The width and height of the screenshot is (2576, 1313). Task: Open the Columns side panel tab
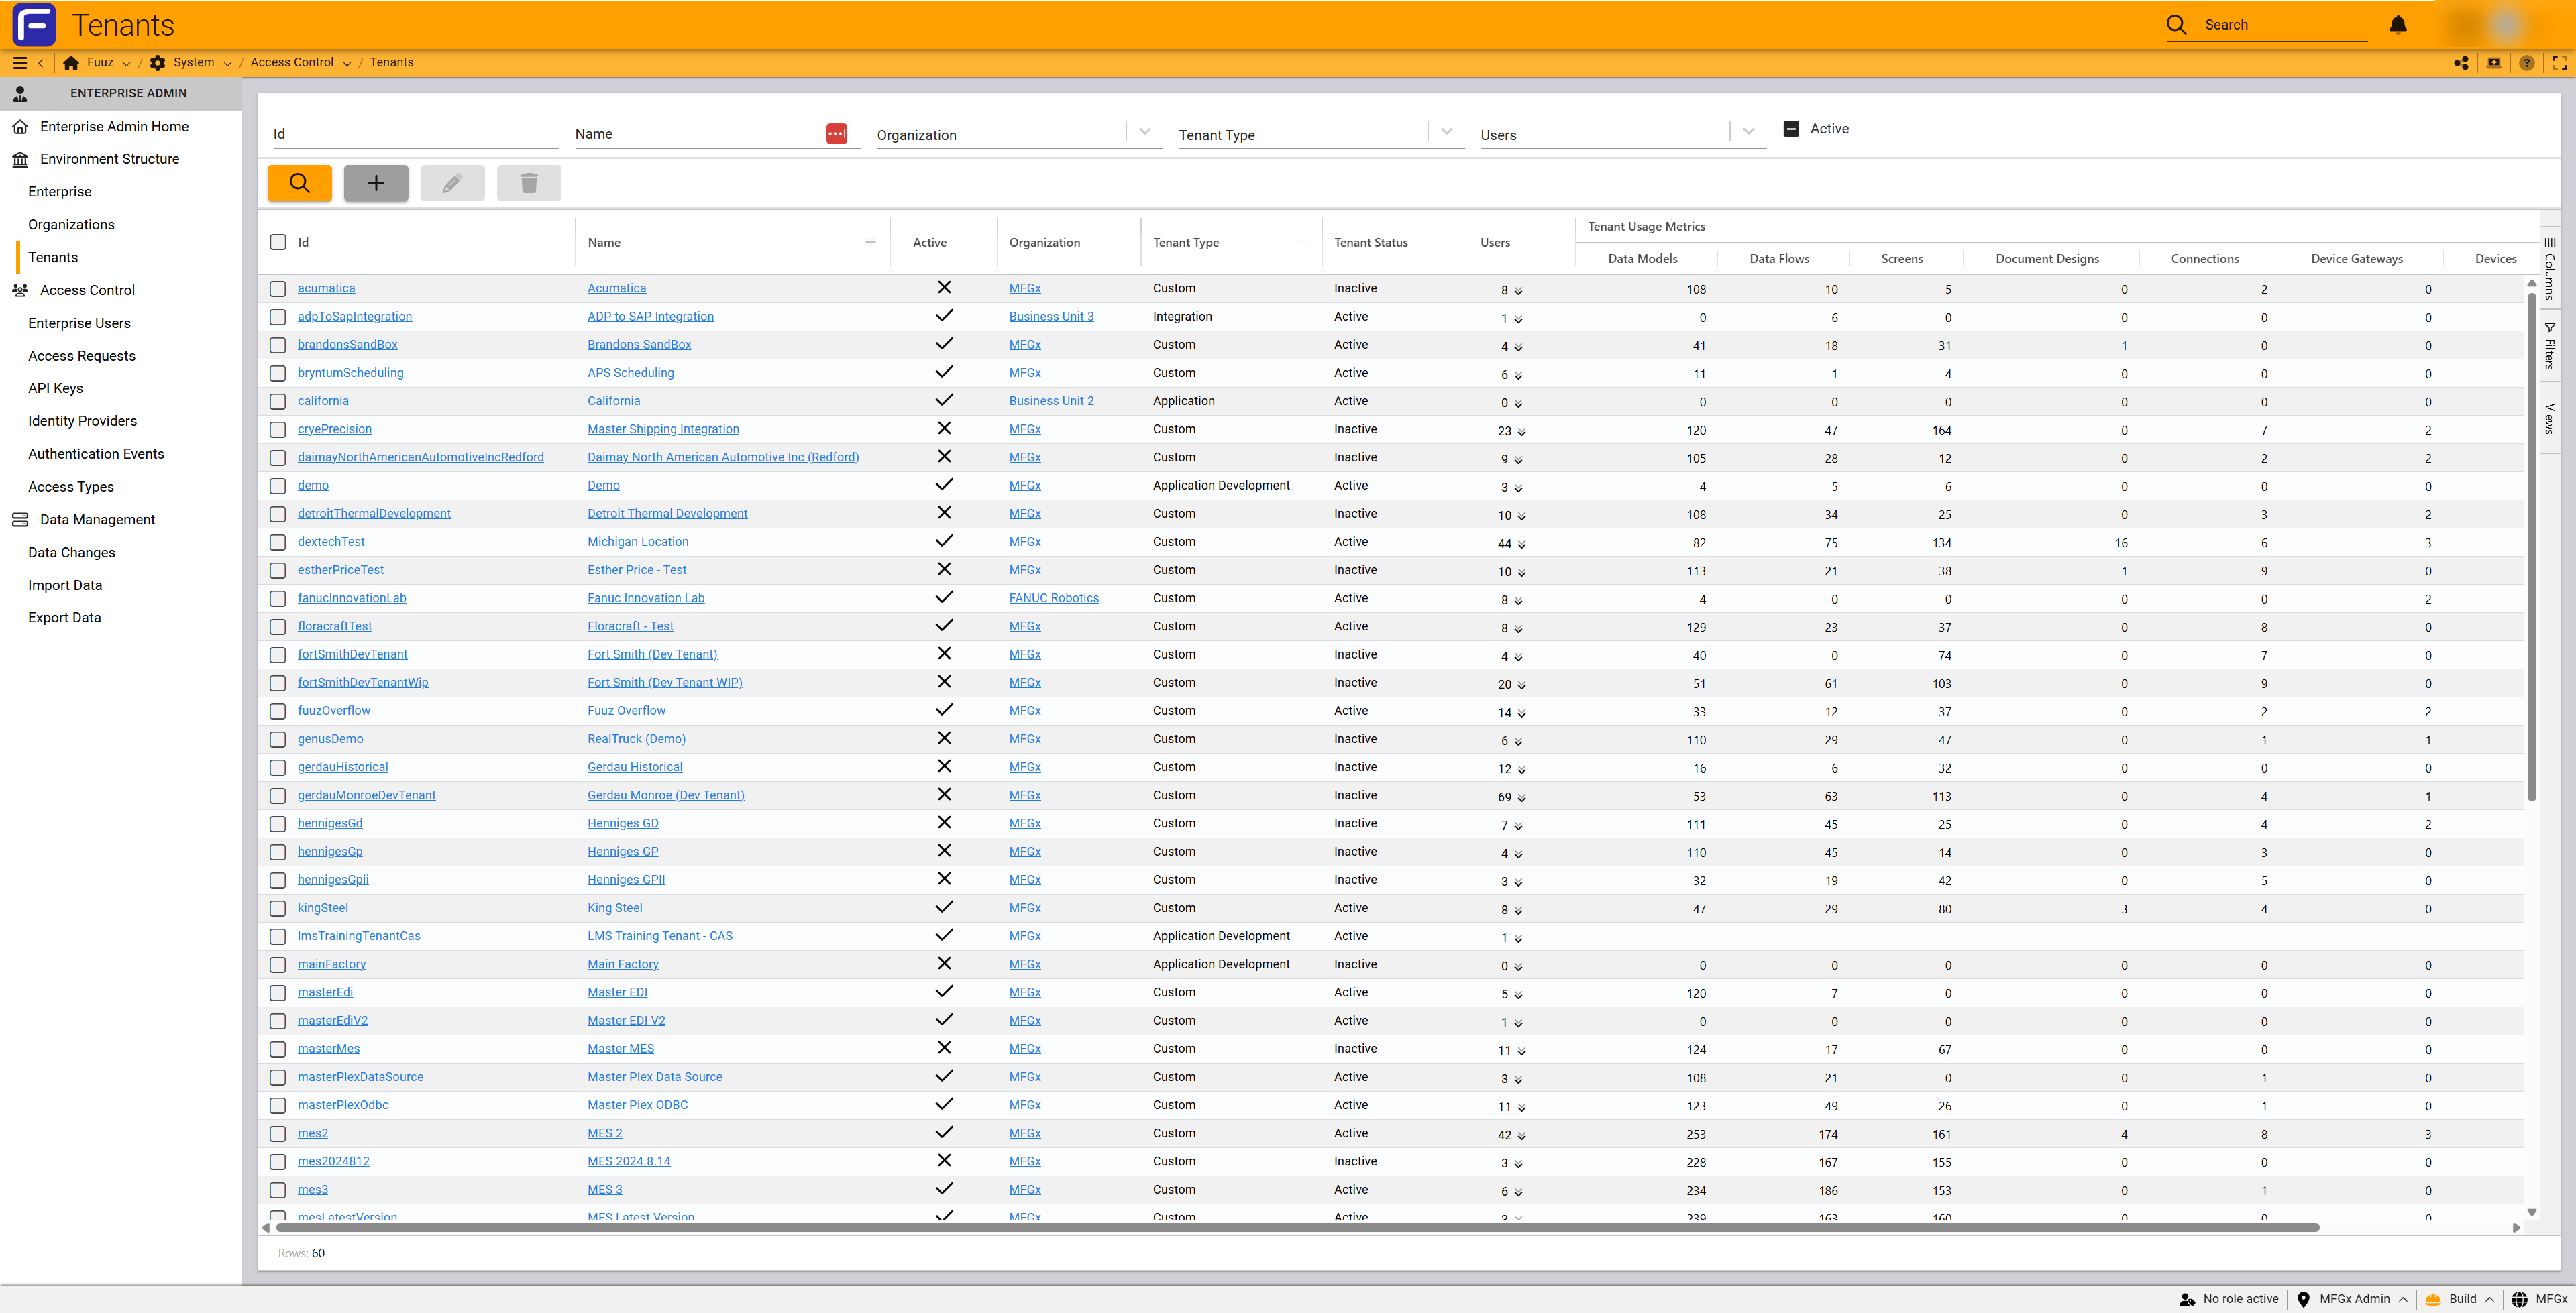pyautogui.click(x=2550, y=267)
